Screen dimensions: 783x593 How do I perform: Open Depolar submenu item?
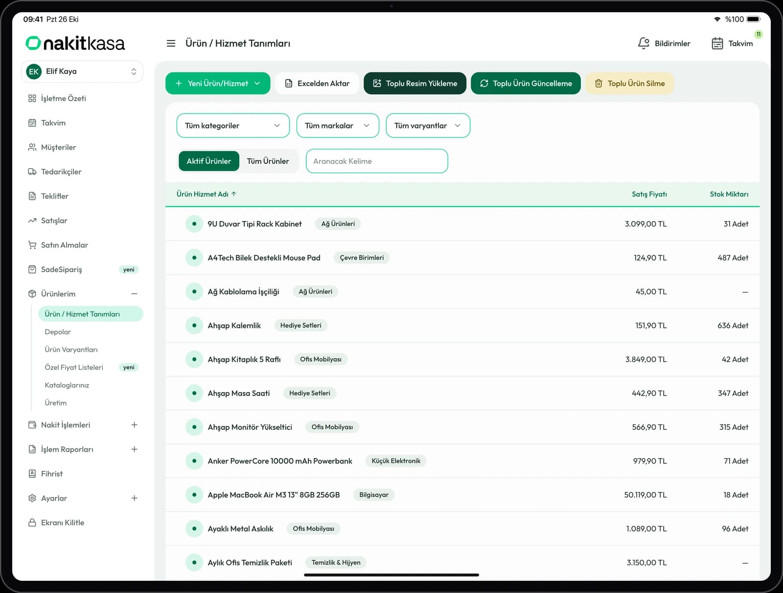pos(58,332)
